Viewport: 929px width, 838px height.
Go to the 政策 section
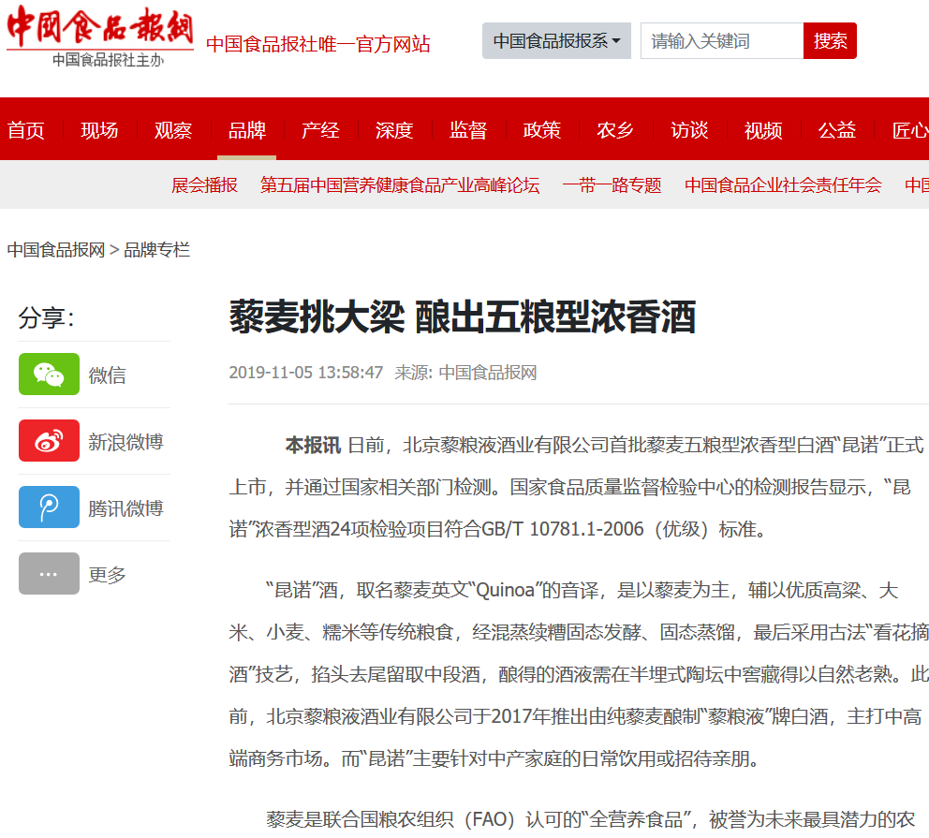[x=541, y=130]
